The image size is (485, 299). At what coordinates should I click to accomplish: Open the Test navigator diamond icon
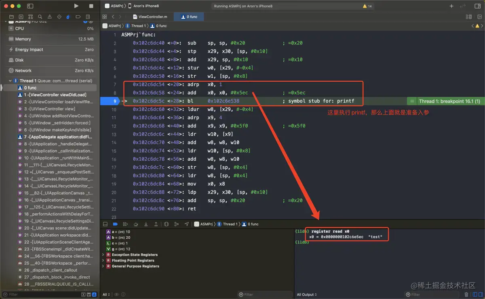click(x=59, y=17)
